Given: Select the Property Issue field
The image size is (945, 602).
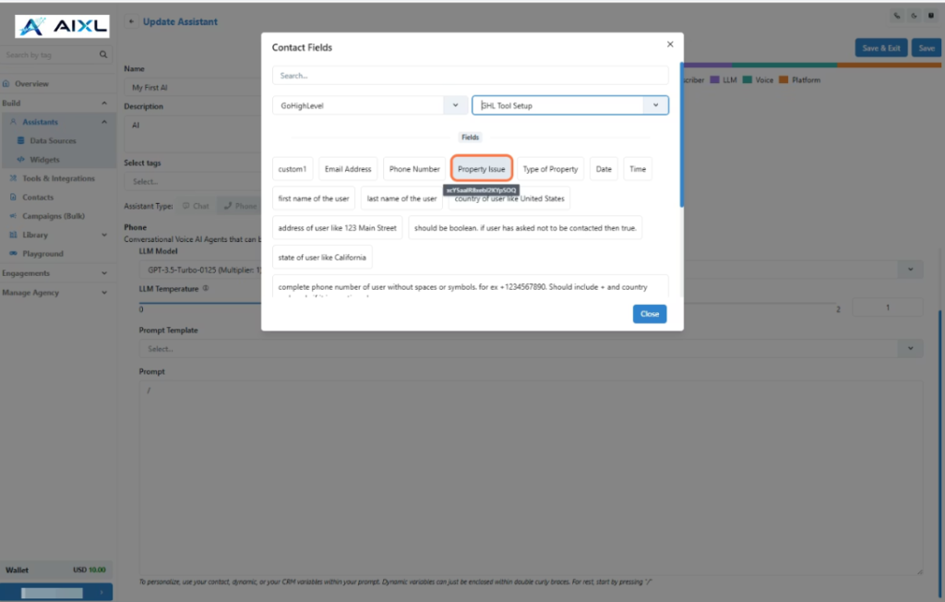Looking at the screenshot, I should (481, 169).
